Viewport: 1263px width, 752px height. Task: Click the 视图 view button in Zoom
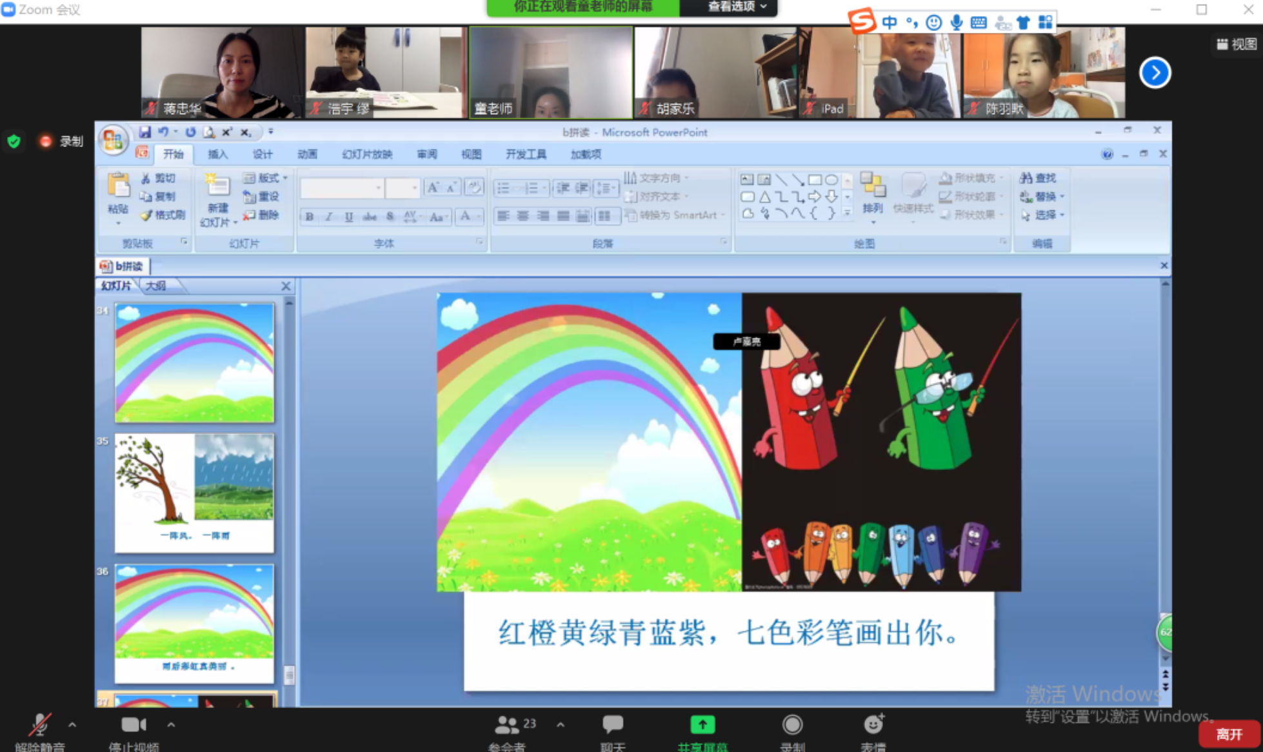[x=1237, y=44]
